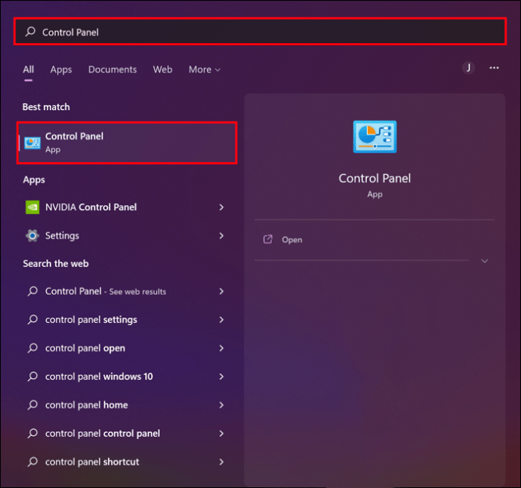The image size is (521, 488).
Task: Expand chevron for control panel settings
Action: [x=221, y=320]
